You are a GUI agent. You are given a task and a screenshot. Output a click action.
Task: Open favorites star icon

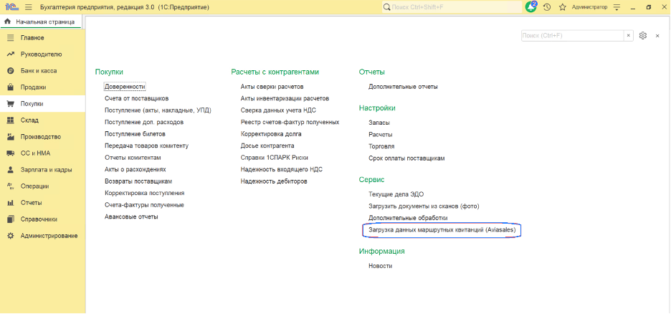click(x=562, y=7)
